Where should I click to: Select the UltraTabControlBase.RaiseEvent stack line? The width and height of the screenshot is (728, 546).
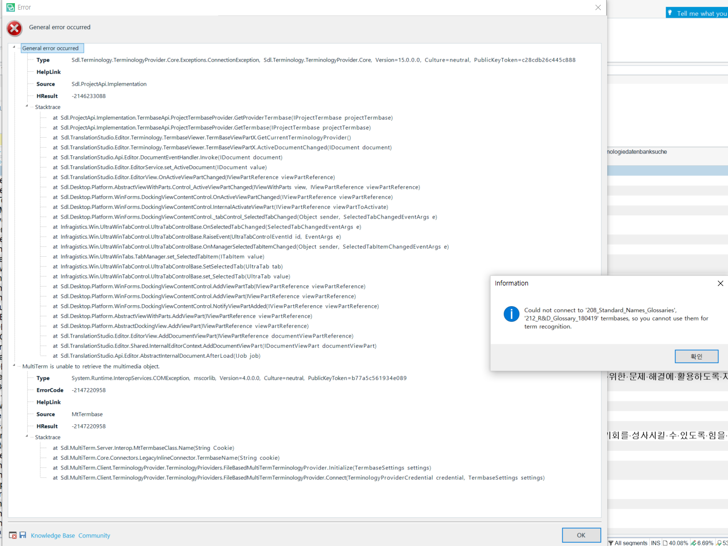[197, 237]
